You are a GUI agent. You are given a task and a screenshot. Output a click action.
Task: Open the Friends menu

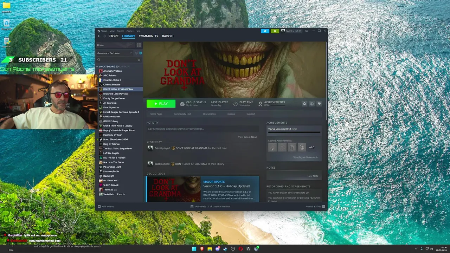click(x=121, y=31)
